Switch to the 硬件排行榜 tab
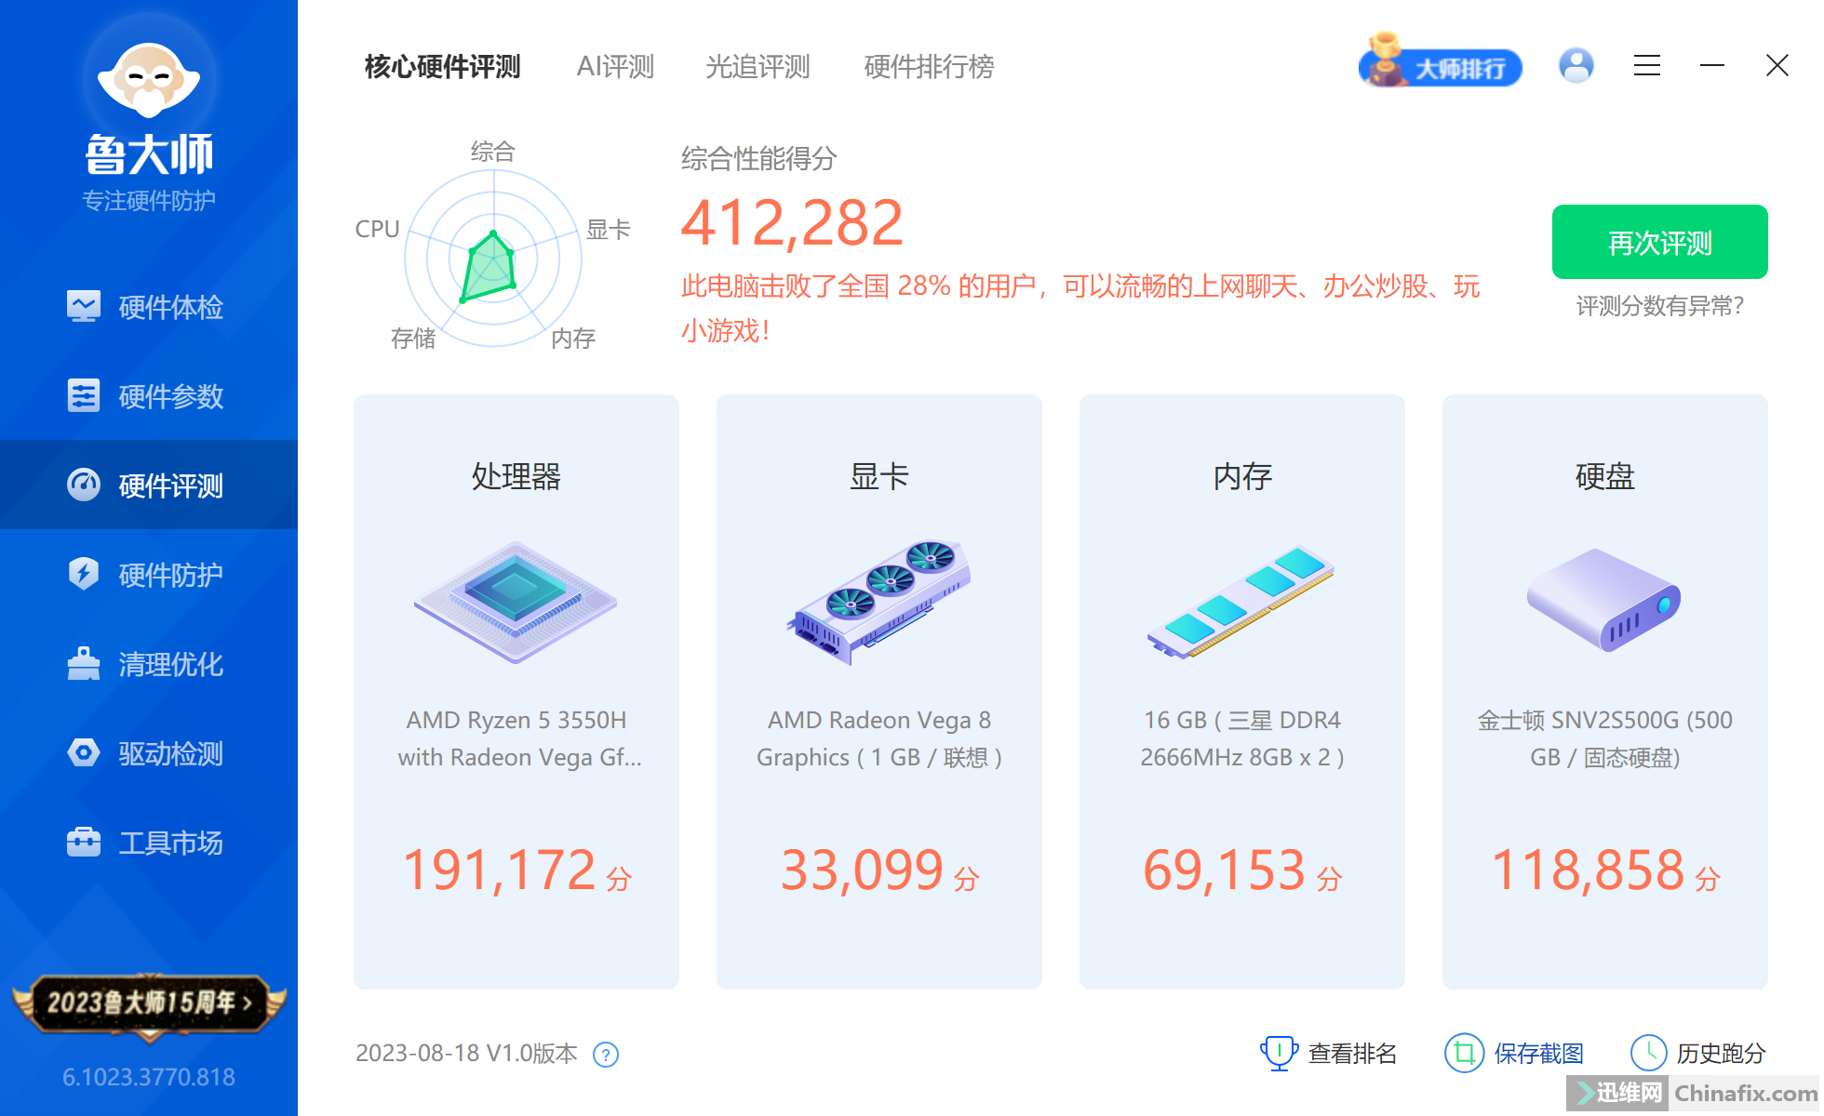1824x1116 pixels. coord(929,67)
